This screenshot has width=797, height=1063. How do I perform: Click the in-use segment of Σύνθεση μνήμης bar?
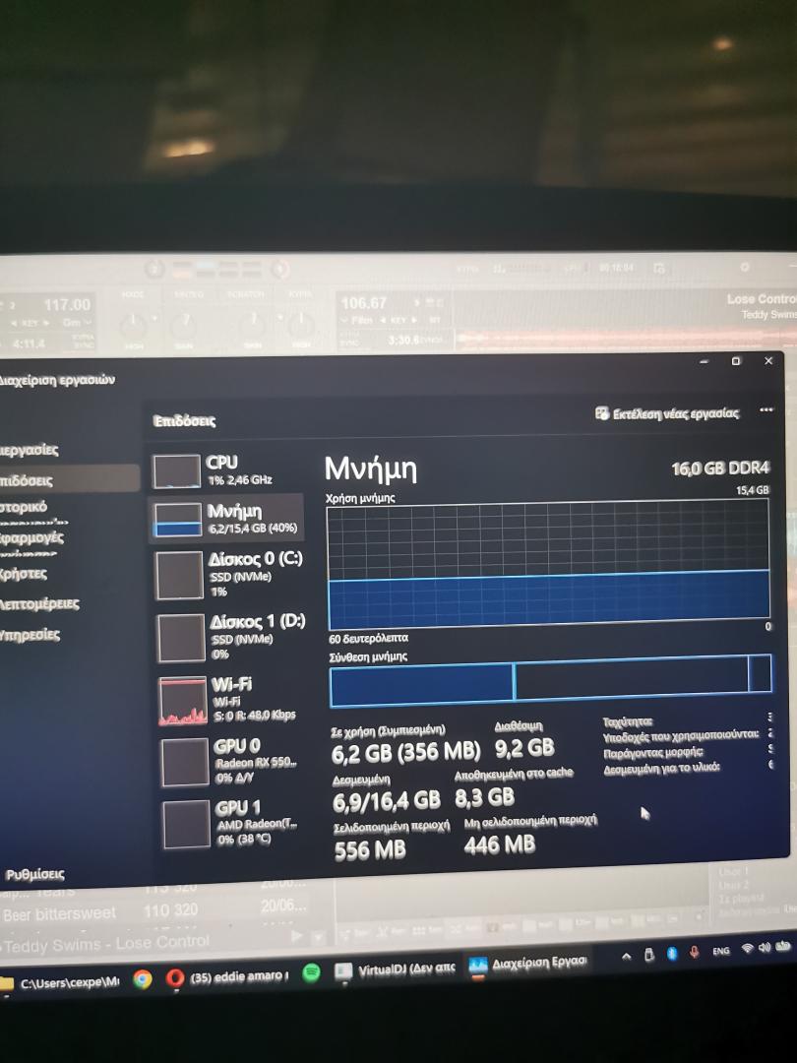[x=421, y=683]
